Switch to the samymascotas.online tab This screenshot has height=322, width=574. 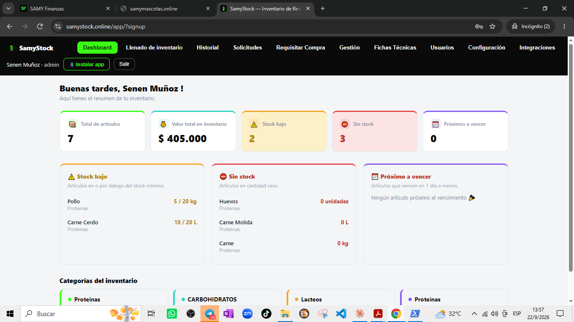click(165, 8)
